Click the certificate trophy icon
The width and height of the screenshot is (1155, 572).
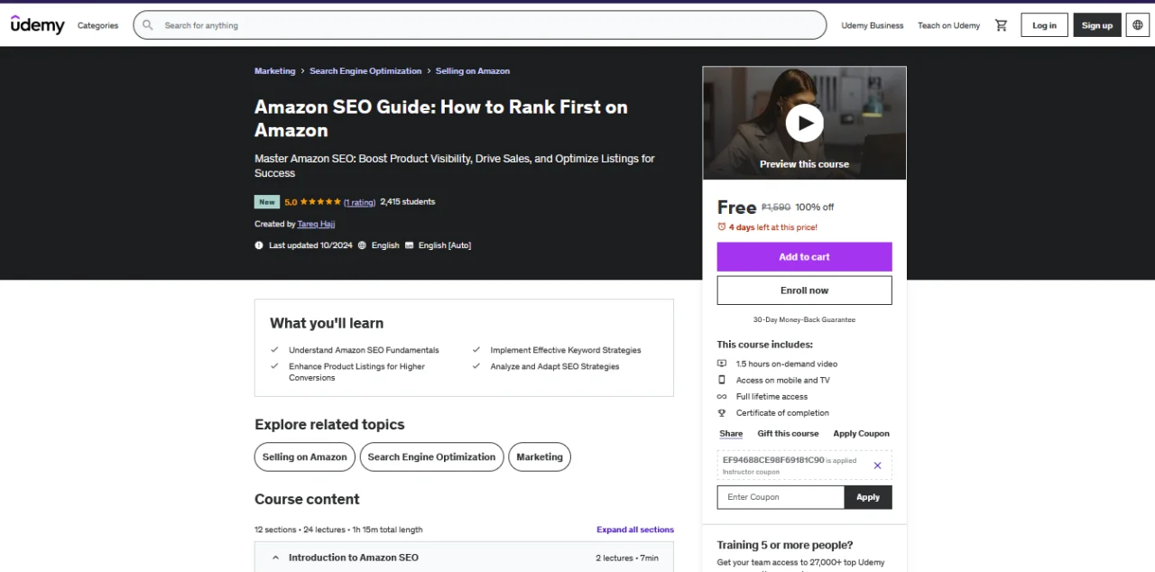(722, 412)
